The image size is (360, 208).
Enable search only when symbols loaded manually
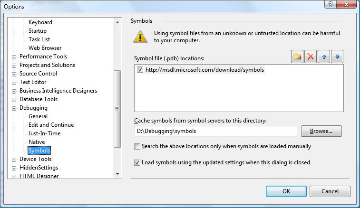click(137, 146)
